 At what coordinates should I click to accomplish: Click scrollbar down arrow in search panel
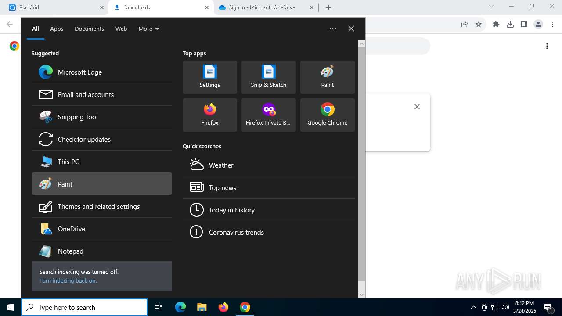(x=362, y=295)
